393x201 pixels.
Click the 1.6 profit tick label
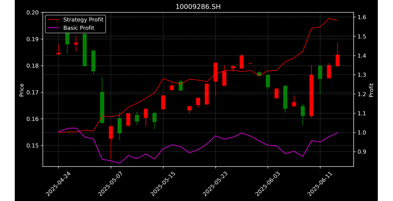coord(361,17)
